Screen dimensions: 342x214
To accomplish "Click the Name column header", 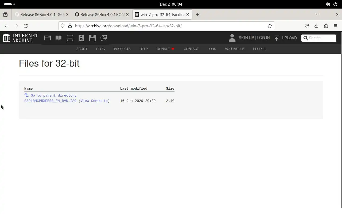I will pos(28,89).
